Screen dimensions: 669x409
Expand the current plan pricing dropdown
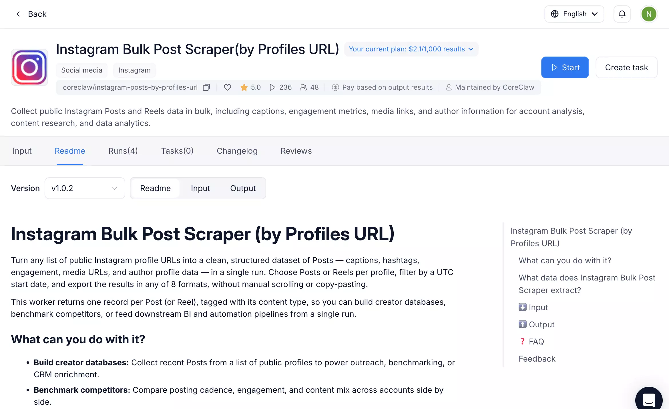pyautogui.click(x=411, y=49)
